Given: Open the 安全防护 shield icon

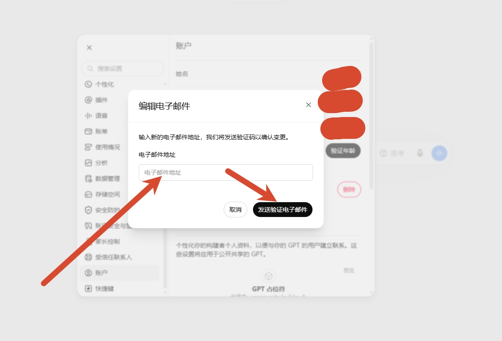Looking at the screenshot, I should [x=88, y=210].
